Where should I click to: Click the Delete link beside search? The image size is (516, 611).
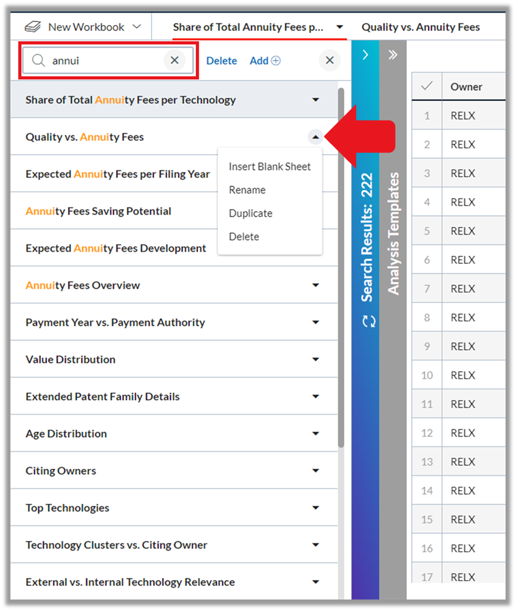click(x=222, y=61)
